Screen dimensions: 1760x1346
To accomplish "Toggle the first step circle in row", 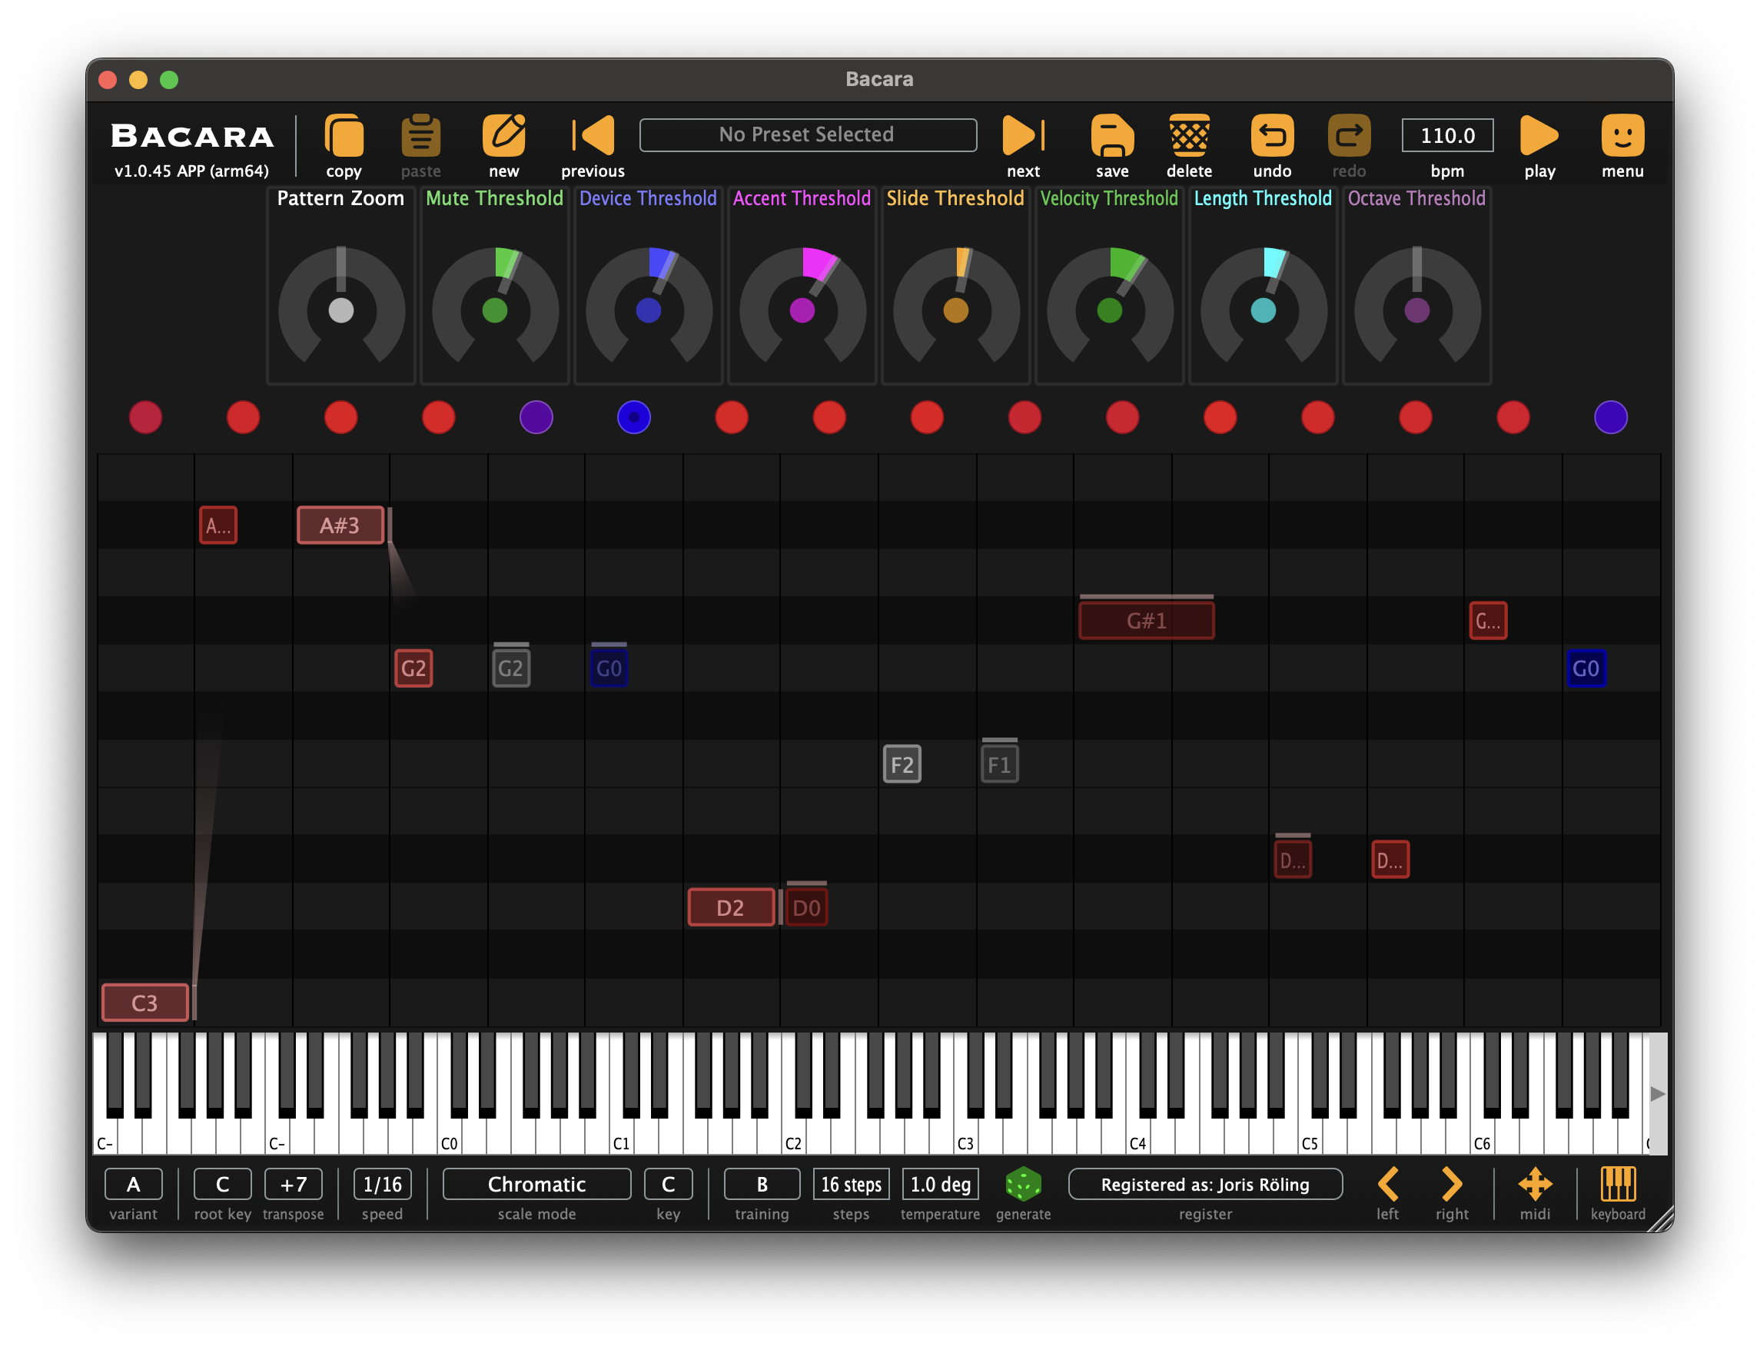I will pyautogui.click(x=146, y=417).
